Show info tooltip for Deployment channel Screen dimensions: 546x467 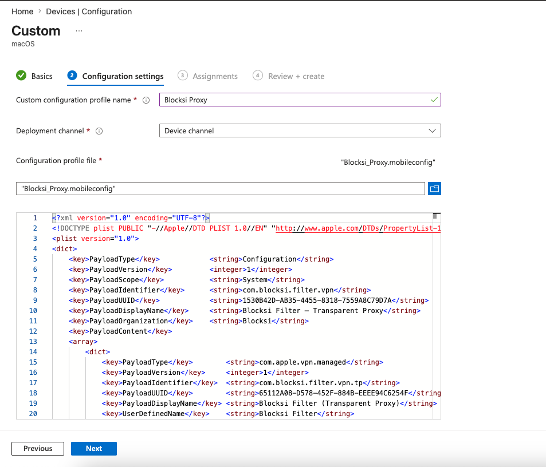[x=99, y=131]
